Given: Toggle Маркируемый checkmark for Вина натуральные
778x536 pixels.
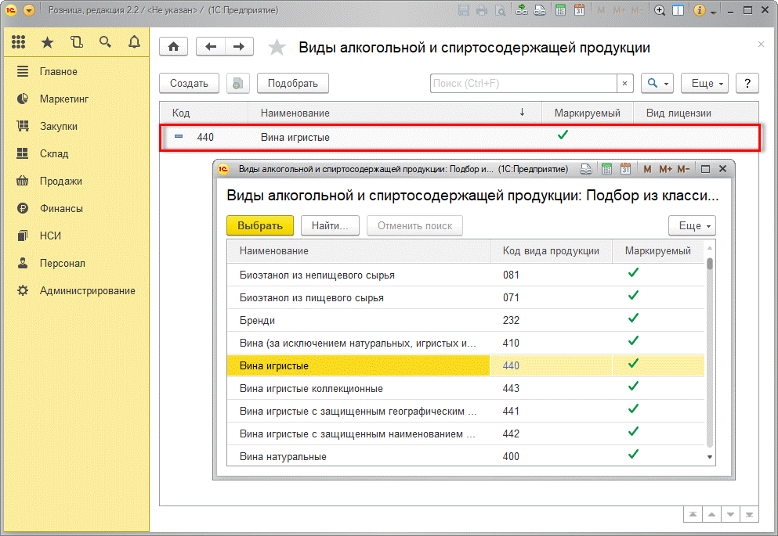Looking at the screenshot, I should pos(633,455).
